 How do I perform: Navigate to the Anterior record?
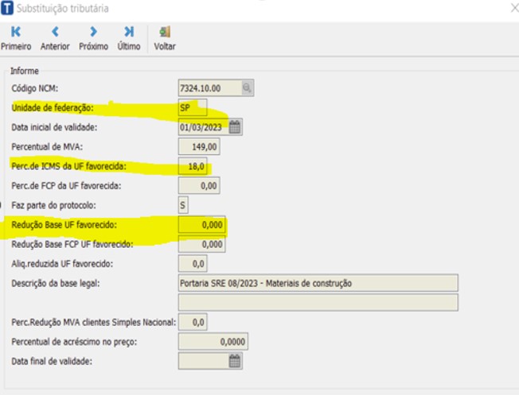tap(55, 37)
